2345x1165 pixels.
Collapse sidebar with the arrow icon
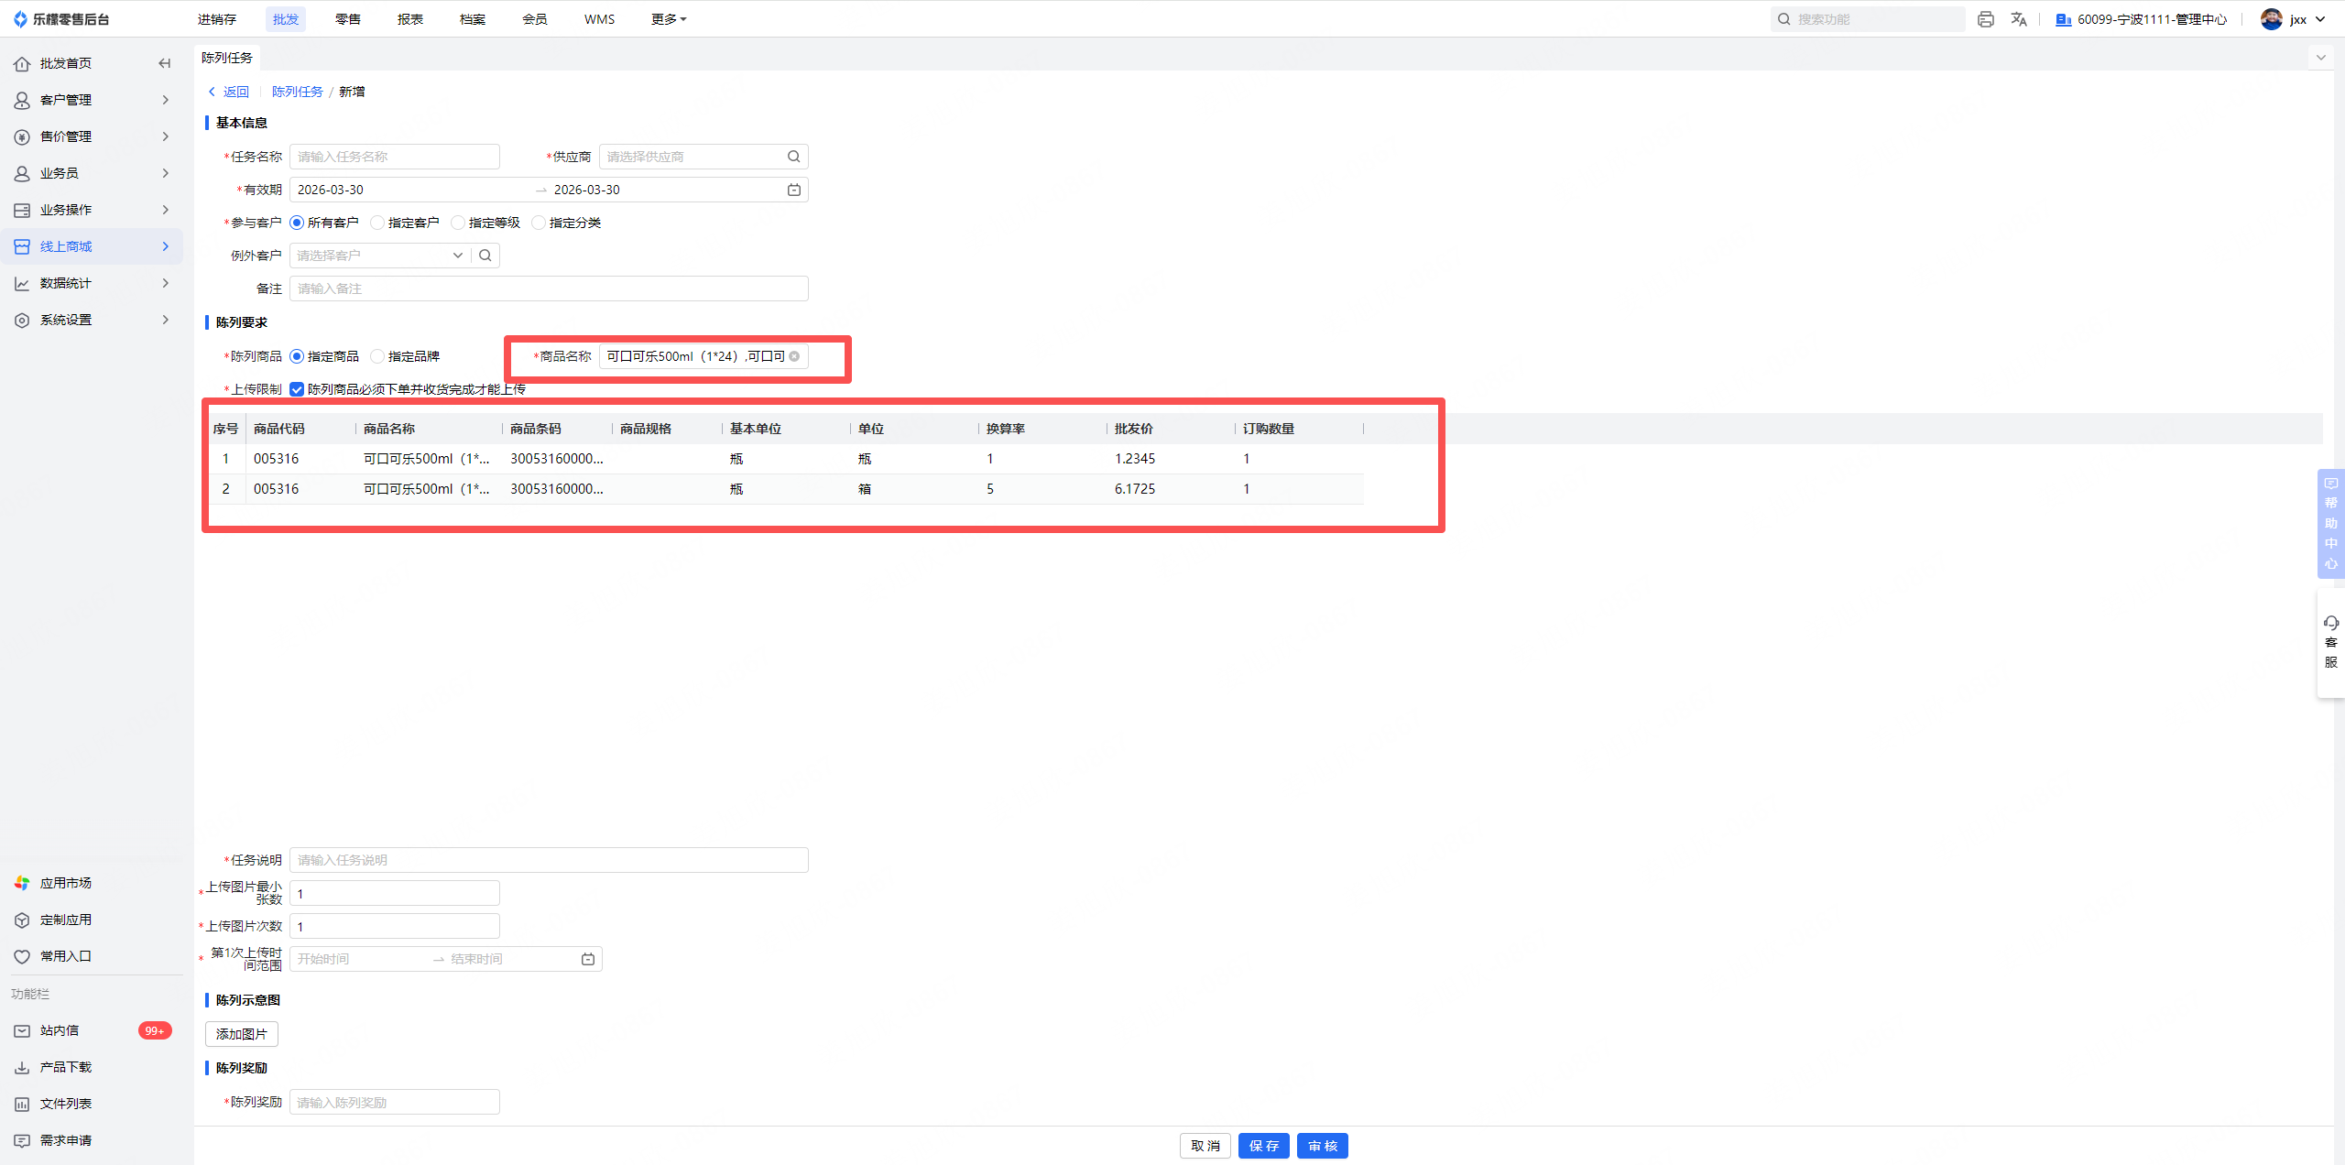164,63
